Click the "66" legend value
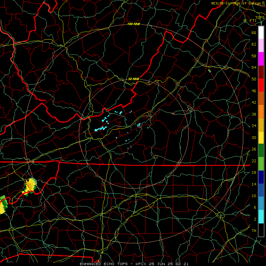This screenshot has height=266, width=266. click(x=254, y=33)
